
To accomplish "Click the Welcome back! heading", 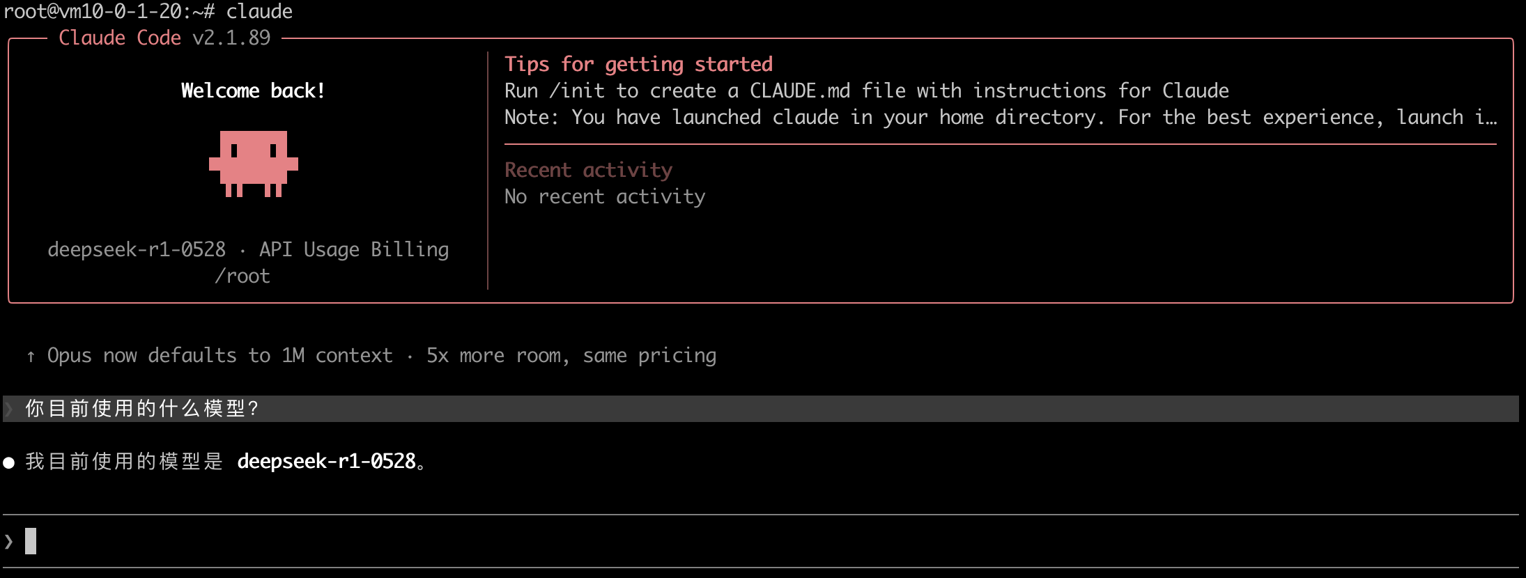I will (x=253, y=91).
